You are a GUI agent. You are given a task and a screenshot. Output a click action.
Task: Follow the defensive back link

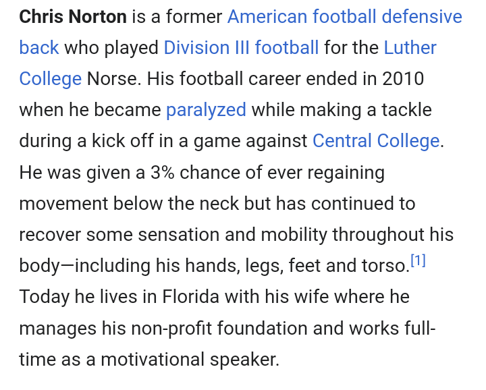[39, 48]
